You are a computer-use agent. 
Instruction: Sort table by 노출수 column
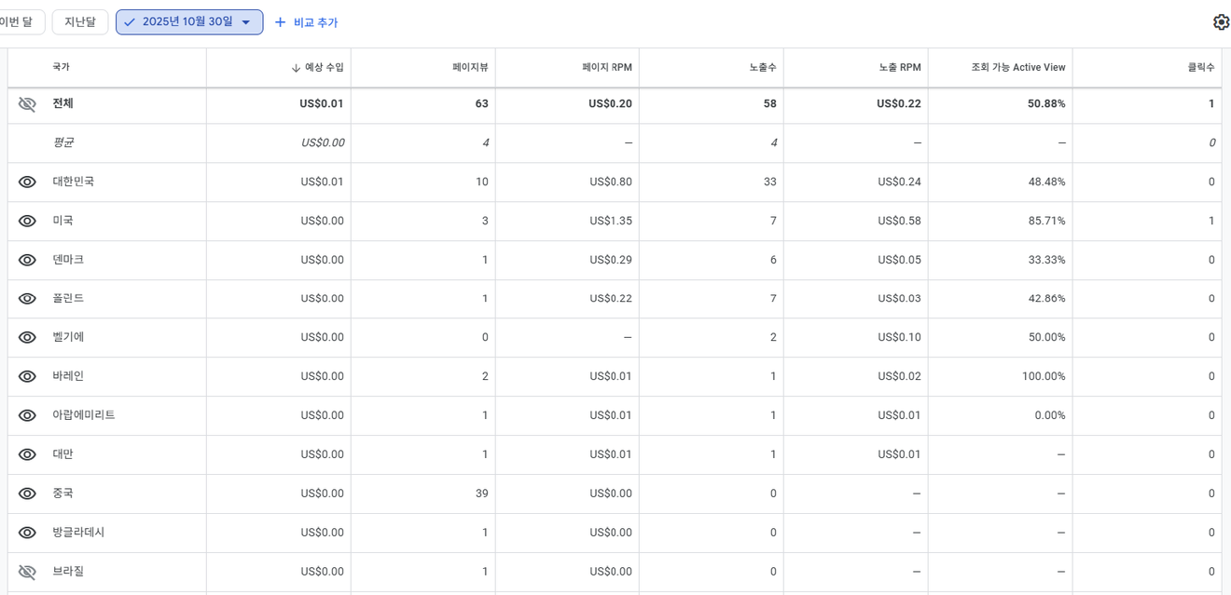tap(762, 68)
